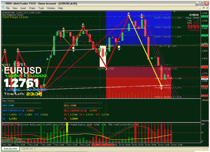Click the yellow 23:36 countdown value
This screenshot has width=210, height=152.
[34, 94]
